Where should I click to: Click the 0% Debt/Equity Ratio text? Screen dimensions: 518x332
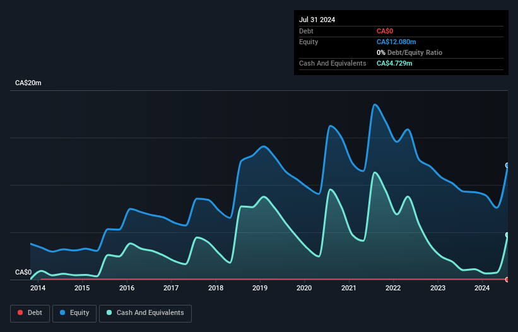(409, 52)
